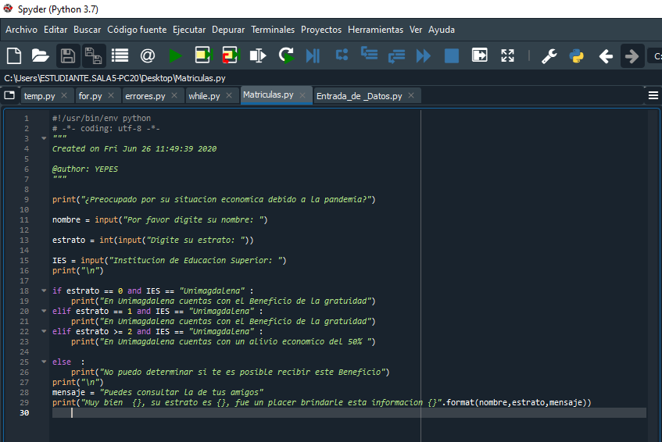The height and width of the screenshot is (442, 662).
Task: Click the mensaje assignment on line 28
Action: (158, 392)
